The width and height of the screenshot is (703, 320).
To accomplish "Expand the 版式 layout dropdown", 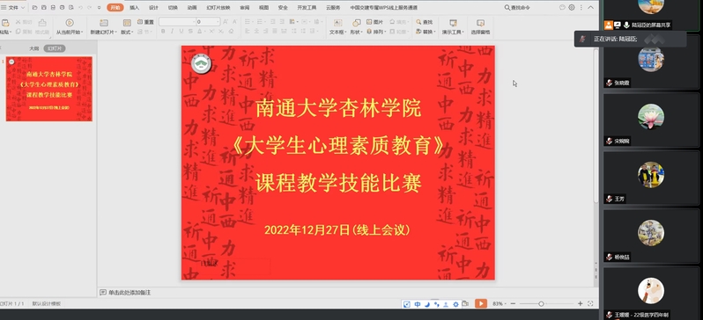I will coord(127,33).
